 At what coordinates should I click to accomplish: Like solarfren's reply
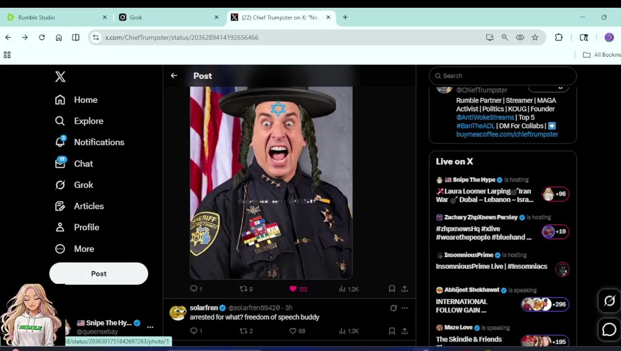293,331
